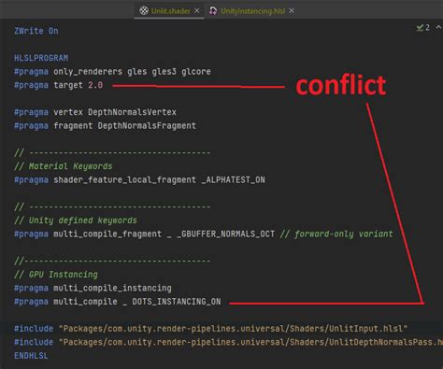Viewport: 443px width, 369px height.
Task: Click the 'target 2.0' pragma line
Action: [59, 85]
